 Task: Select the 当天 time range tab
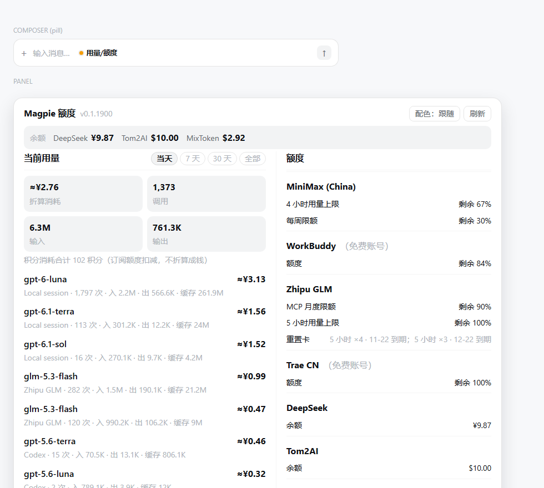click(x=164, y=159)
